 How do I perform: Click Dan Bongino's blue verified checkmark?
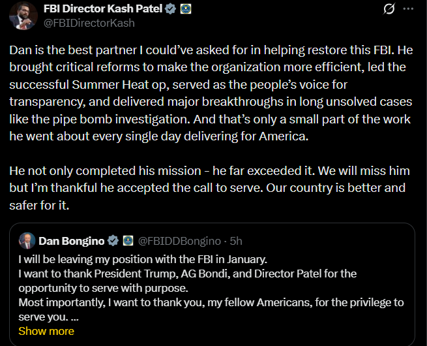tap(113, 241)
